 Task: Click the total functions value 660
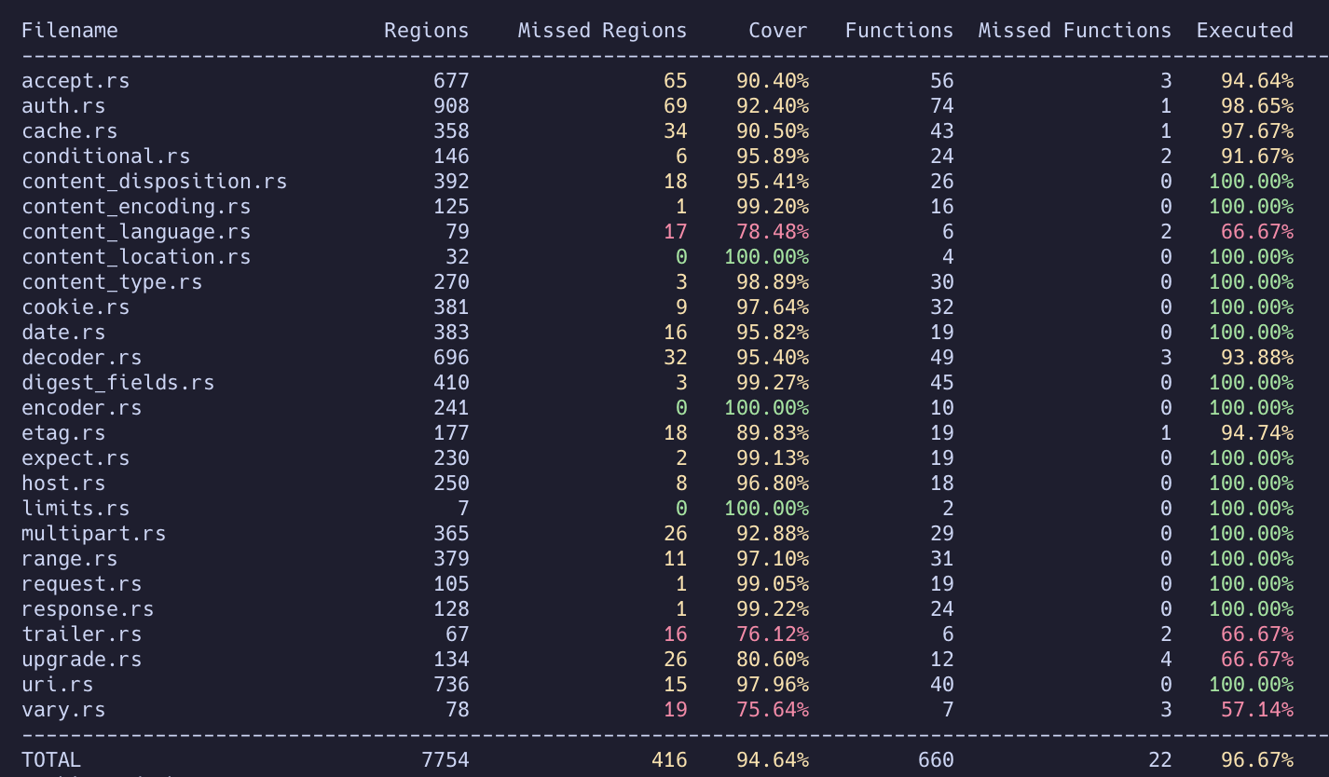point(936,760)
